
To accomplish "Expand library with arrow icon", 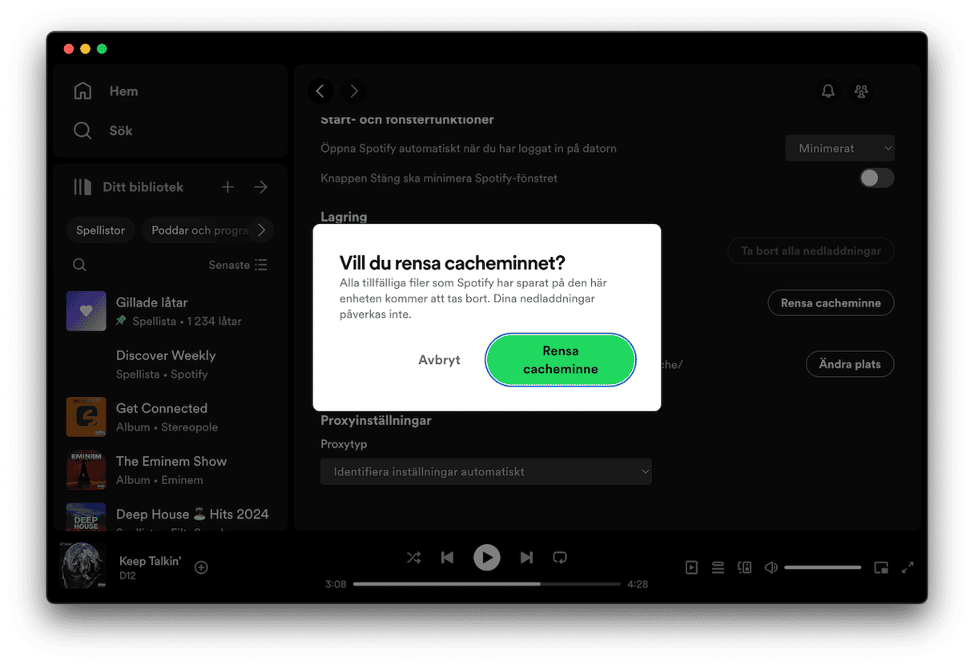I will [x=260, y=187].
